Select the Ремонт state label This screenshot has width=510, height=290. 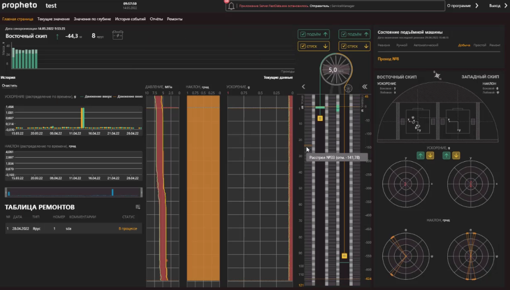(495, 45)
